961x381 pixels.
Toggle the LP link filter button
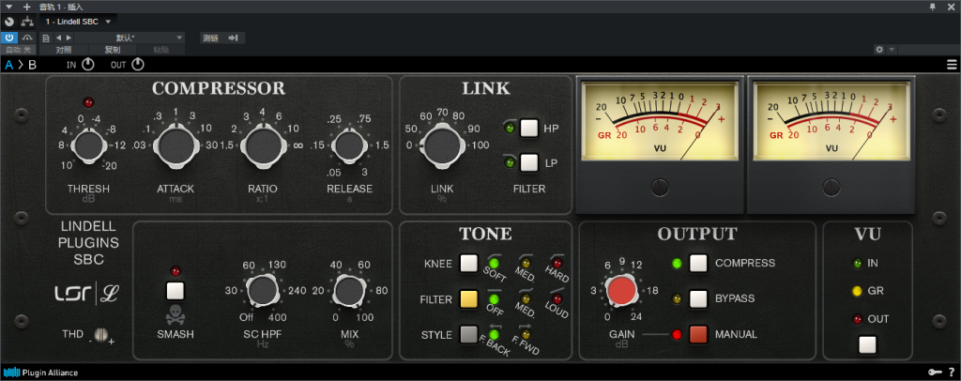tap(529, 163)
